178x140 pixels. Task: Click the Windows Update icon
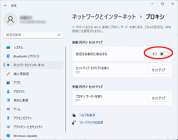pos(8,136)
